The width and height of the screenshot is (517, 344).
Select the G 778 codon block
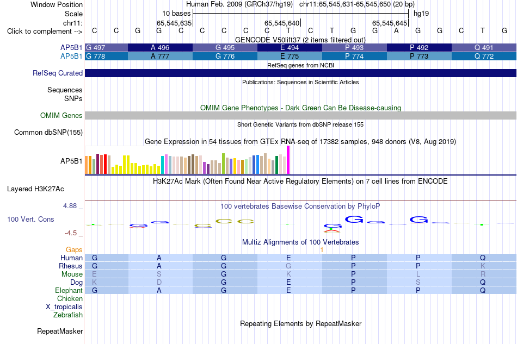(x=107, y=57)
